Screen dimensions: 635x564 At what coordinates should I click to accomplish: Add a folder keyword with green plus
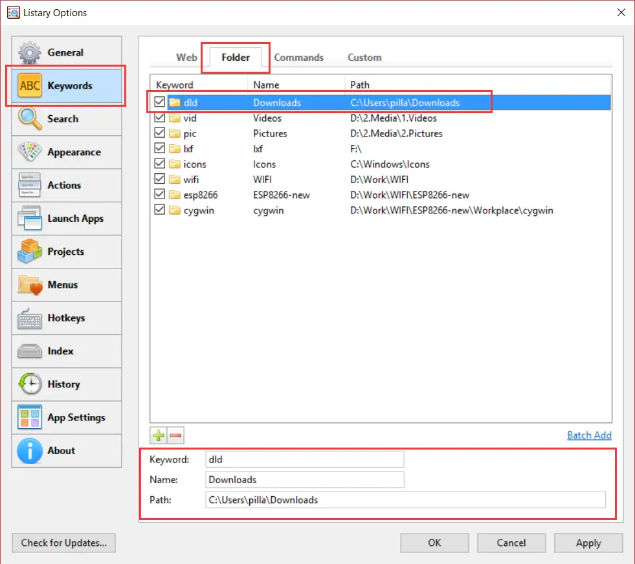click(x=159, y=435)
